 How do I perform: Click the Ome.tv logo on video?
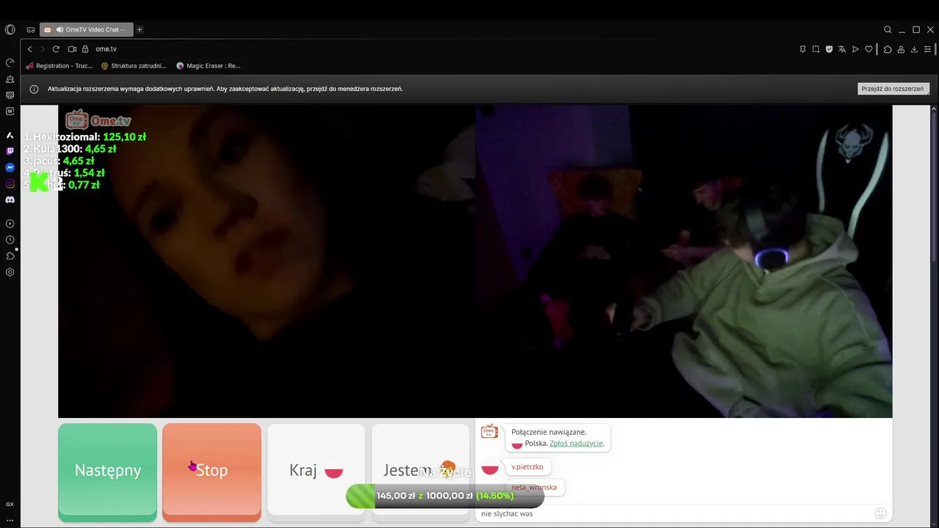[x=98, y=120]
